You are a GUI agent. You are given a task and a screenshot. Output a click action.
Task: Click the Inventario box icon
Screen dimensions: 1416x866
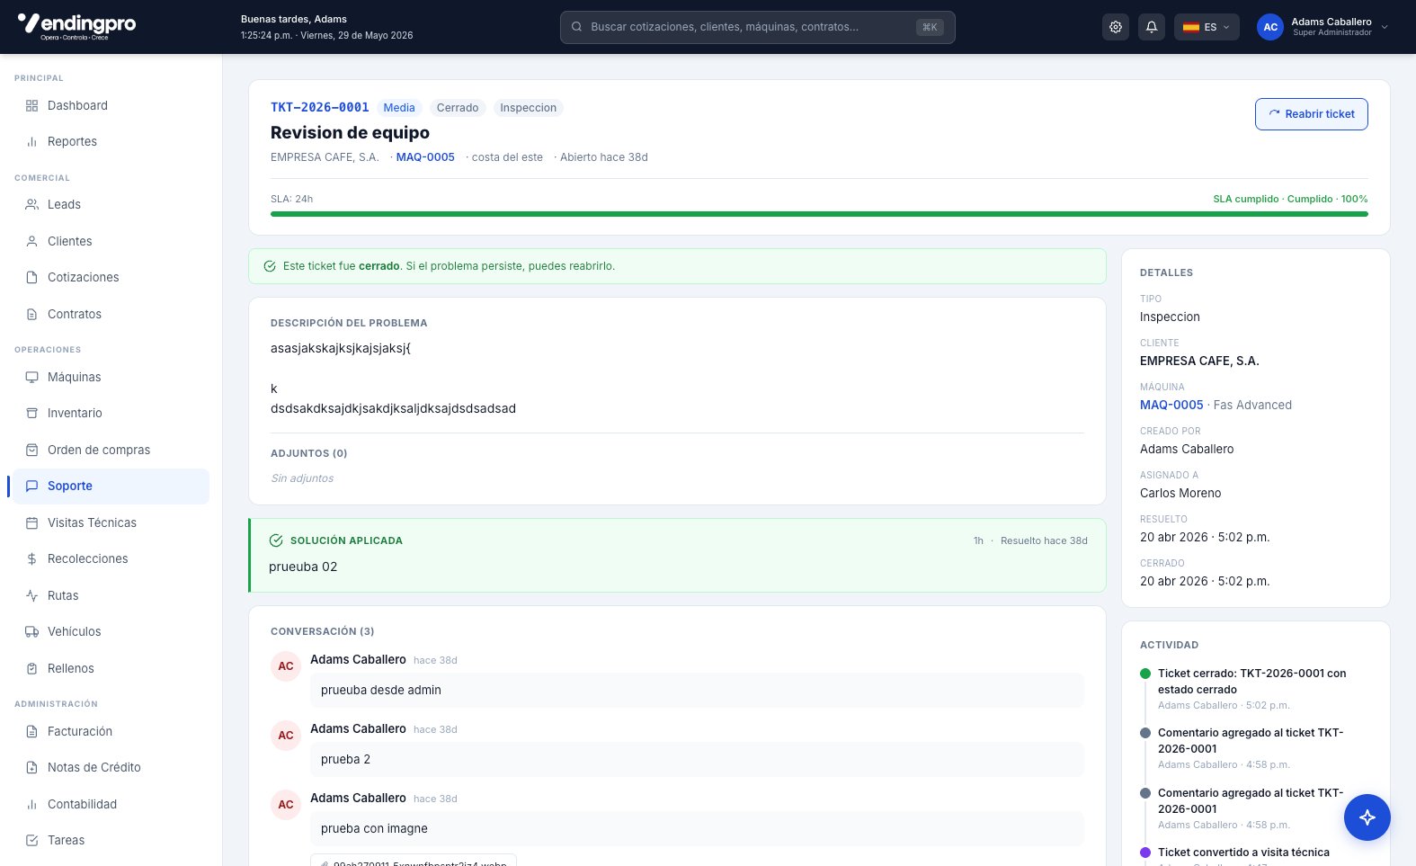coord(31,414)
